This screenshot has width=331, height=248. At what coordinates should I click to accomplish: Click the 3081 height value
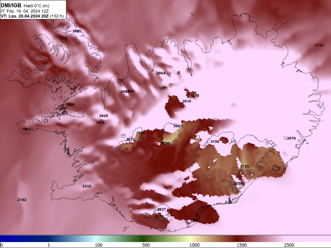[x=77, y=31]
